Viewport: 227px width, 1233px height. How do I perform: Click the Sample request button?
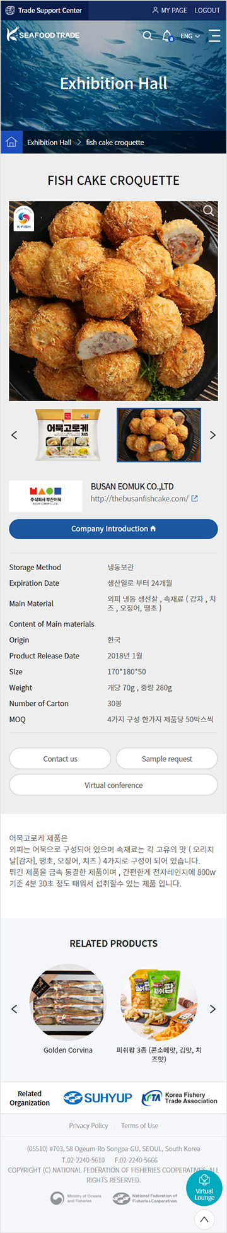pos(167,759)
